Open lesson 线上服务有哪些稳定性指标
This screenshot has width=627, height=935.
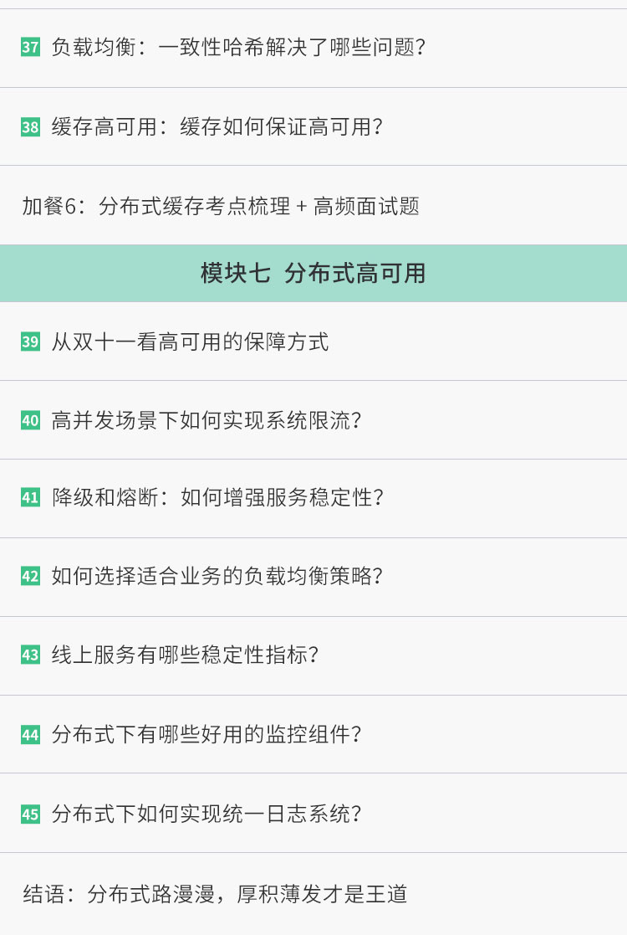[x=313, y=656]
